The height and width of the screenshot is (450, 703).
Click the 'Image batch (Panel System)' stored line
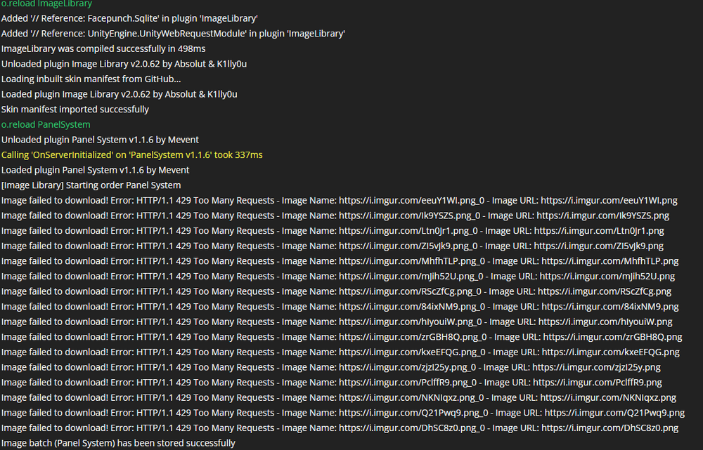pyautogui.click(x=118, y=443)
